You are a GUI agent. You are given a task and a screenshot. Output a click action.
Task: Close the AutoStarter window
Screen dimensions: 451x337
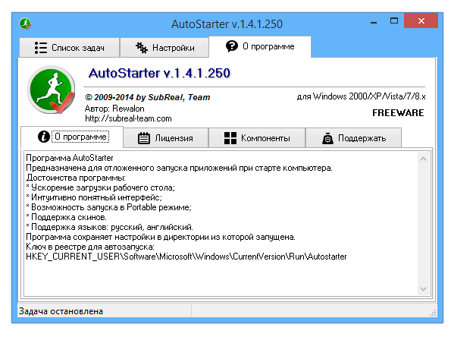421,20
